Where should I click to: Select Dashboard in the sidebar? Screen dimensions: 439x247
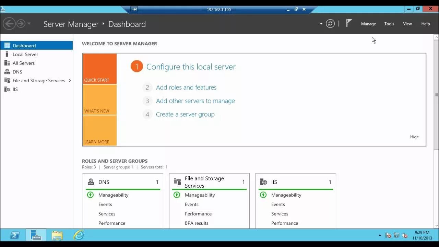pyautogui.click(x=36, y=46)
